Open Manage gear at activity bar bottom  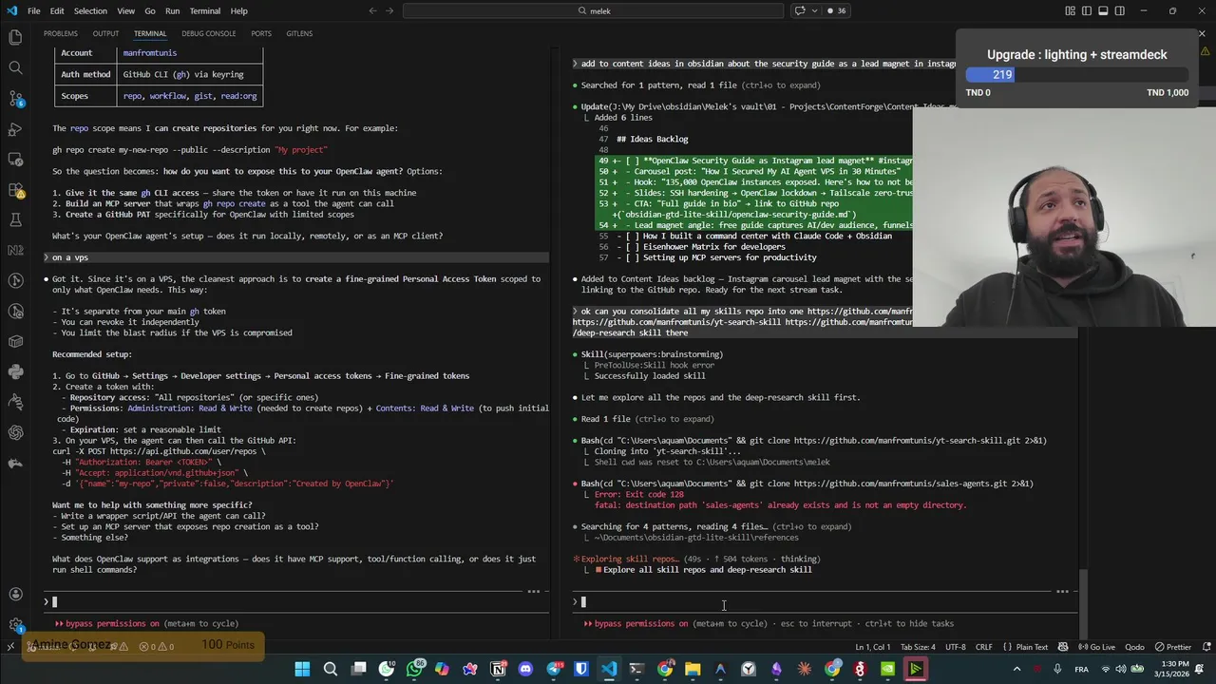pyautogui.click(x=15, y=624)
